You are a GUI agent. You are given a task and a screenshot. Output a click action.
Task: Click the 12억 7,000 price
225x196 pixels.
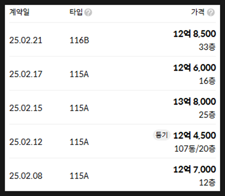pyautogui.click(x=195, y=169)
